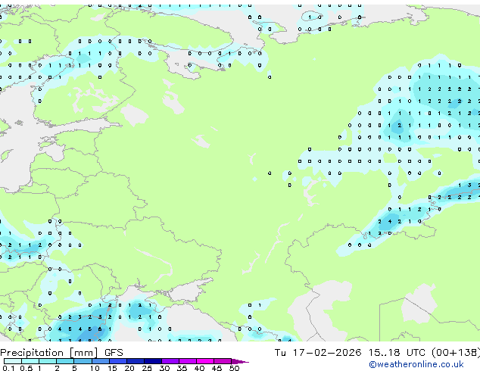This screenshot has height=371, width=480.
Task: Select the 40–45 mm magenta swatch
Action: tap(205, 361)
